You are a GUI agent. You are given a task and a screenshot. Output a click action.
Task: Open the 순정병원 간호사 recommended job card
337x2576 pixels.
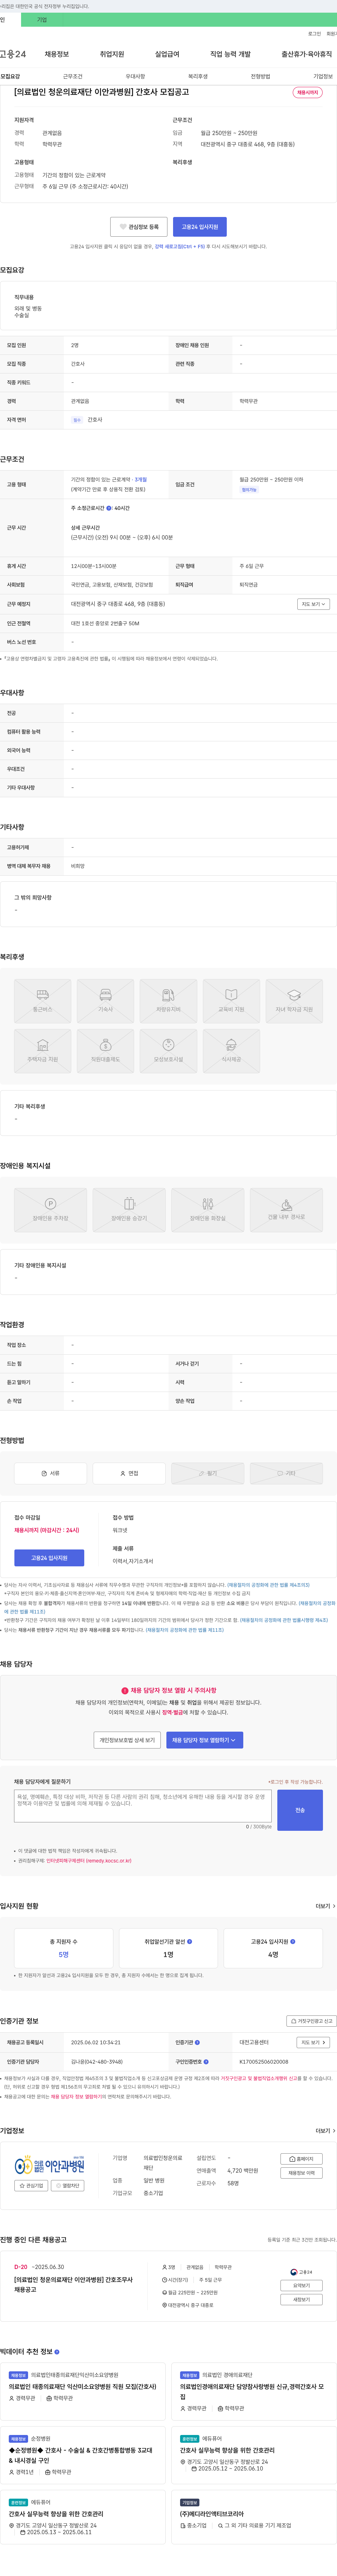tap(83, 2455)
